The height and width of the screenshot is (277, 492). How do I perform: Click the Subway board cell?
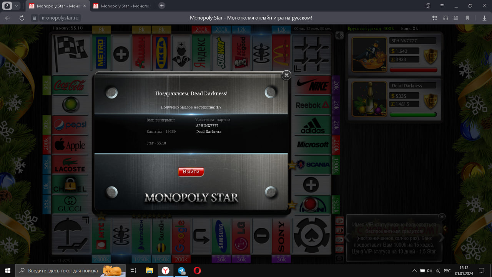221,52
